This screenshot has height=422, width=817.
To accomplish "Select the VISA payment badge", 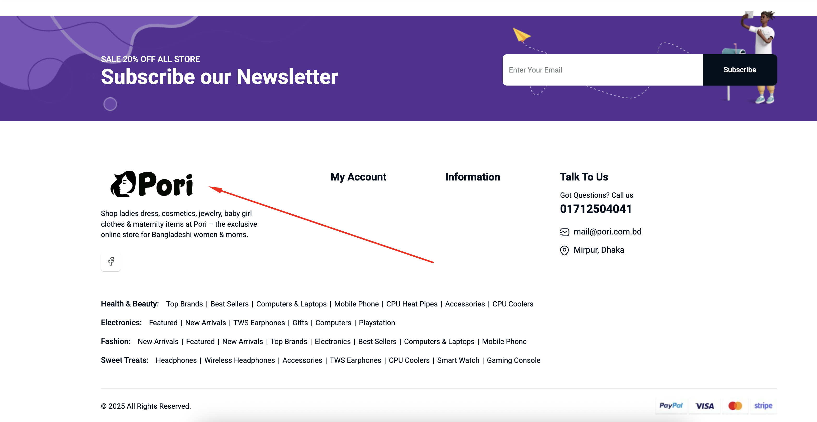I will 704,406.
